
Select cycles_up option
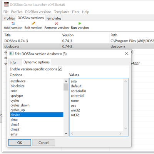pos(37,110)
